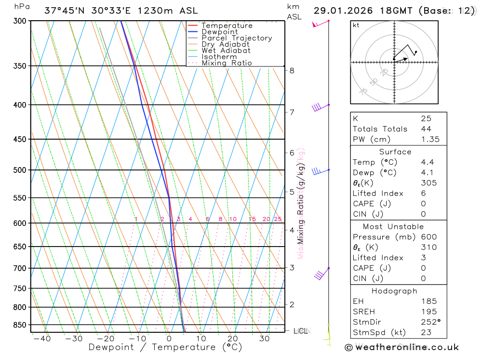Click the surface Dewp value 4.1
The height and width of the screenshot is (353, 482).
pos(427,173)
